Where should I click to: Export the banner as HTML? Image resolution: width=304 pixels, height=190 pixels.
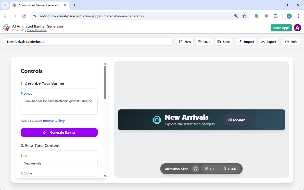tap(229, 169)
